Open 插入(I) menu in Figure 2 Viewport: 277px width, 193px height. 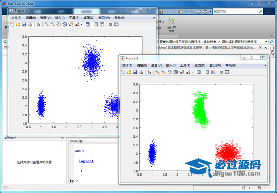[171, 66]
